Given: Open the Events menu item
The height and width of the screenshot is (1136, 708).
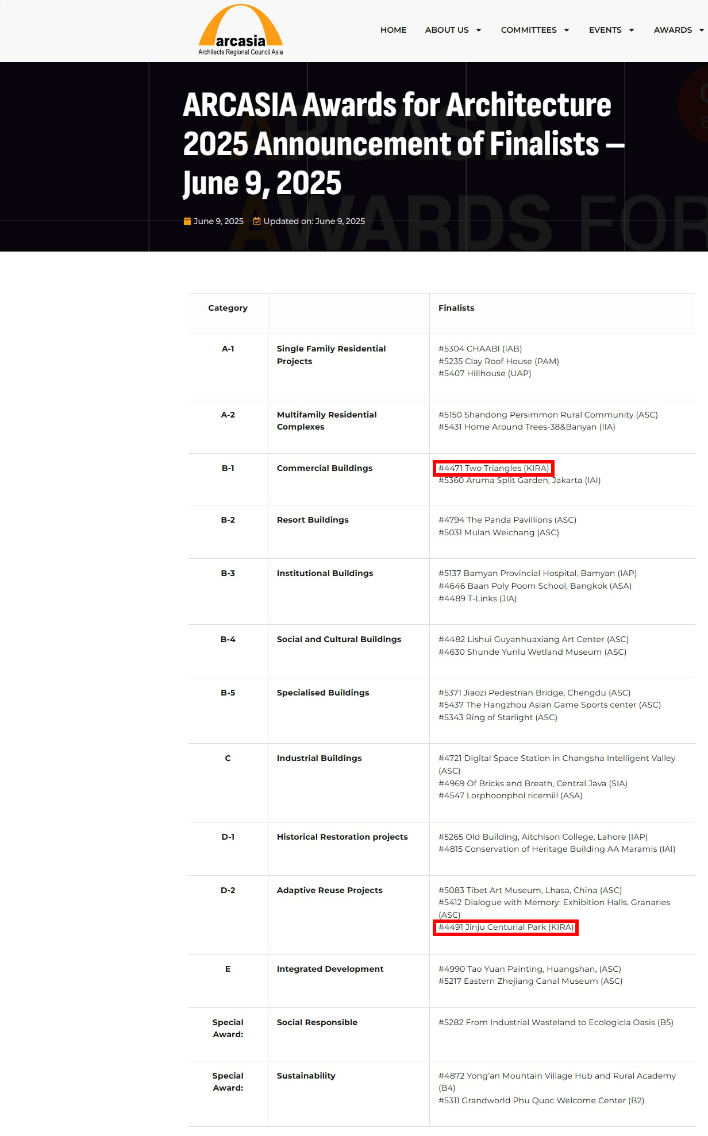Looking at the screenshot, I should pos(605,30).
